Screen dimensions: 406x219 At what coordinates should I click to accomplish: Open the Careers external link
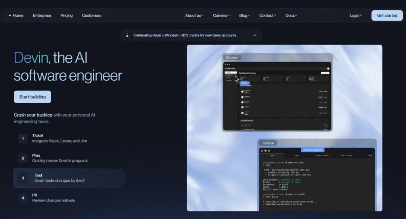[x=221, y=15]
